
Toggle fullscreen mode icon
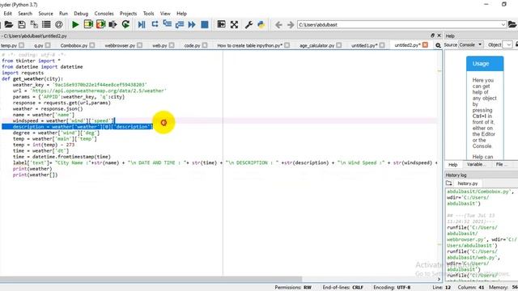(x=234, y=25)
